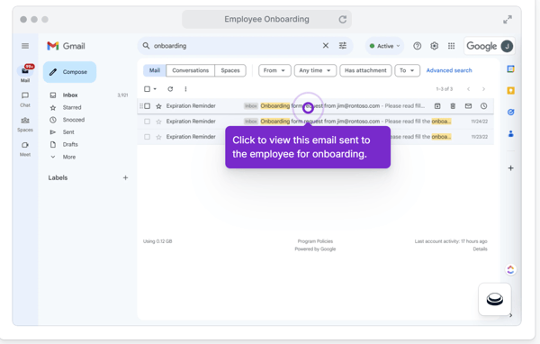The width and height of the screenshot is (540, 344).
Task: Click the search magnifier icon
Action: (x=146, y=46)
